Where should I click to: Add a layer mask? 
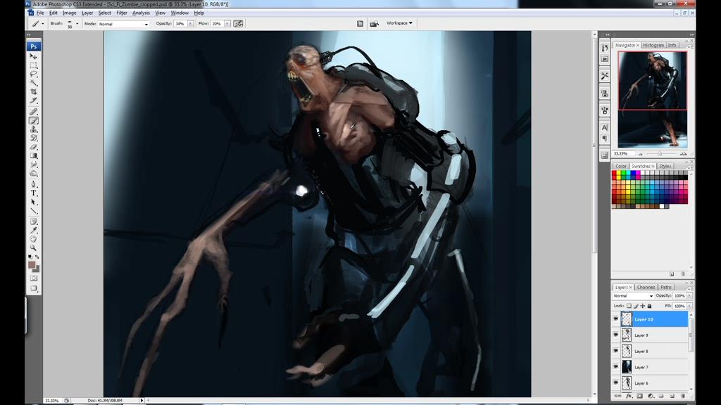(639, 396)
